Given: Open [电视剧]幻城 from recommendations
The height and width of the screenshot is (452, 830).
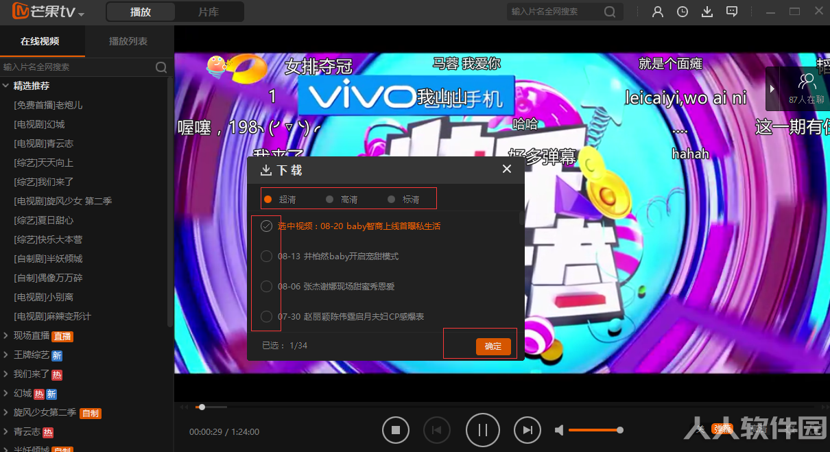Looking at the screenshot, I should (x=39, y=124).
